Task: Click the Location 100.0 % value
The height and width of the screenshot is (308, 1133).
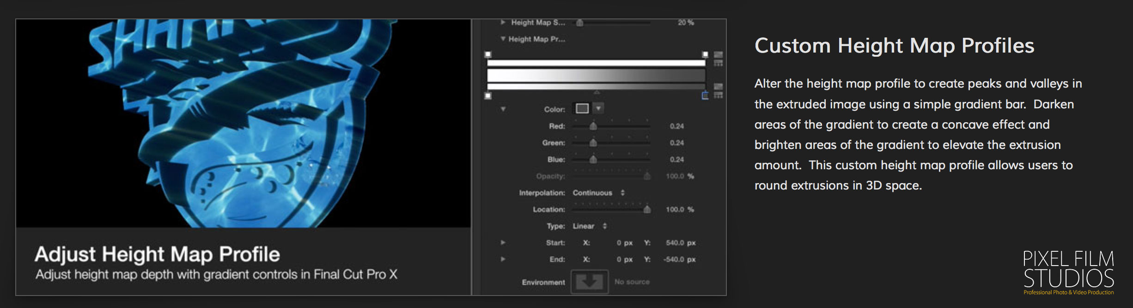Action: point(680,209)
